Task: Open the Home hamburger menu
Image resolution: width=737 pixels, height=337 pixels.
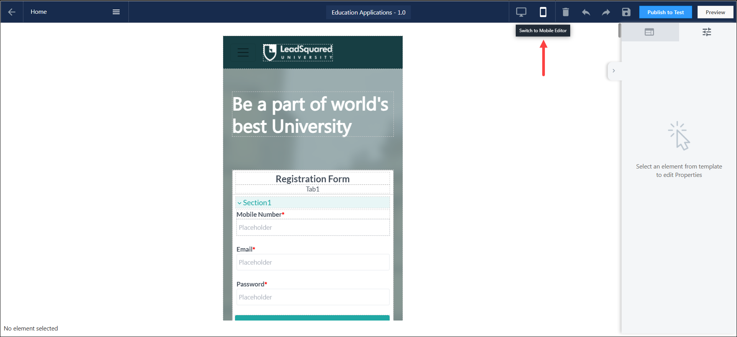Action: pos(116,12)
